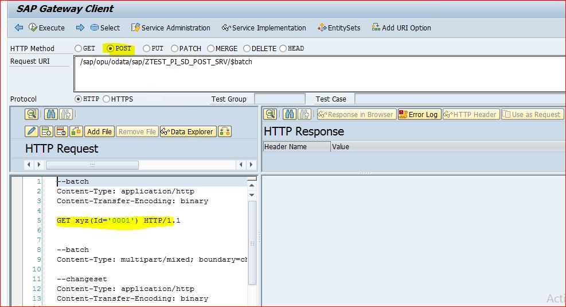Click in the Request URI field
The image size is (566, 307).
click(320, 73)
